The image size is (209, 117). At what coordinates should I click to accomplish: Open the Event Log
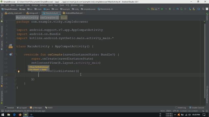pos(181,108)
